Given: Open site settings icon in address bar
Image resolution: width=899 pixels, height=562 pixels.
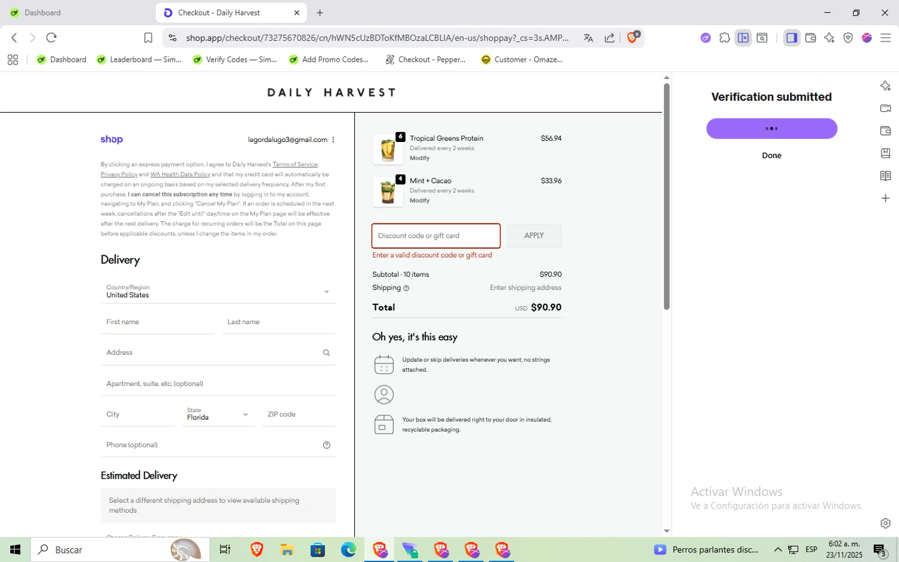Looking at the screenshot, I should (173, 38).
